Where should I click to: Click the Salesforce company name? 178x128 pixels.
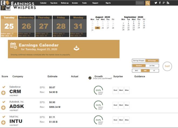15,87
